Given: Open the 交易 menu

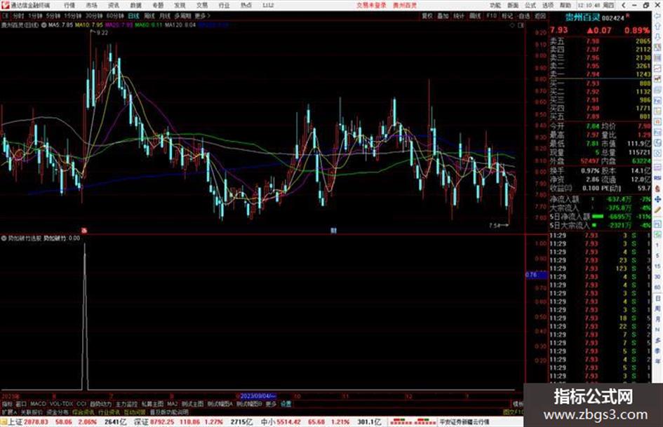Looking at the screenshot, I should (201, 5).
